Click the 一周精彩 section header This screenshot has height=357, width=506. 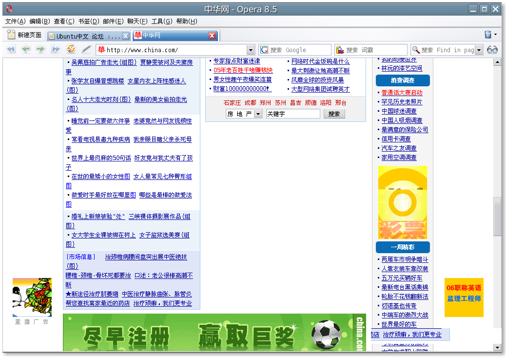point(403,247)
